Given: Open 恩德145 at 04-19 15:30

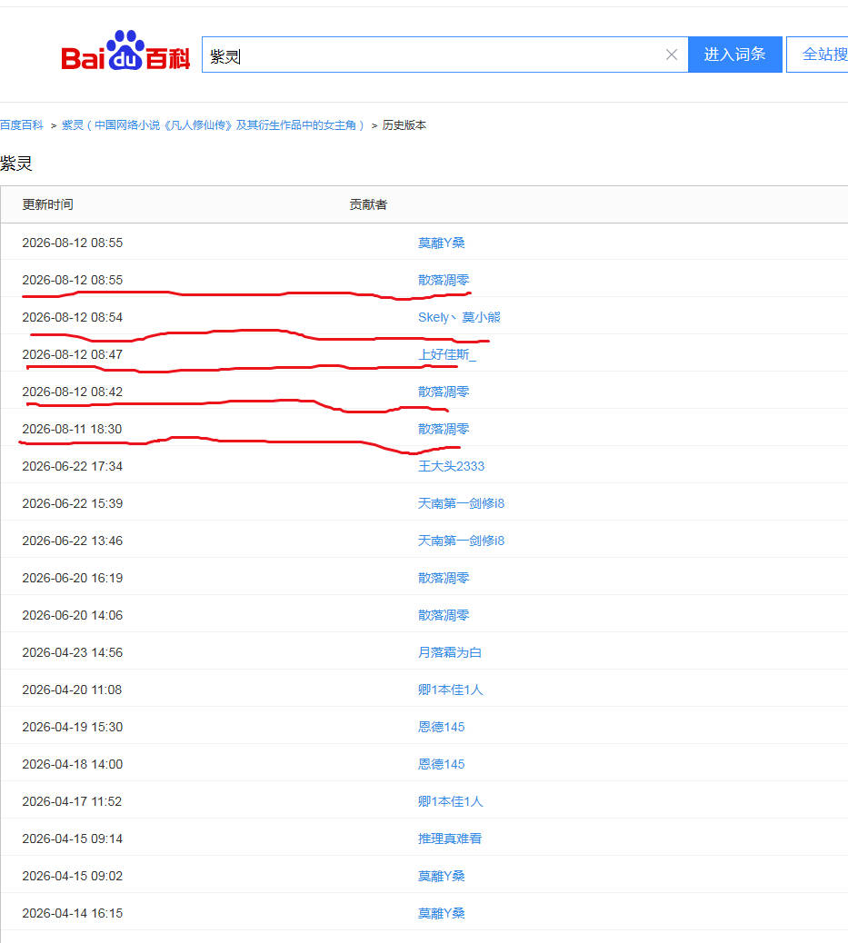Looking at the screenshot, I should (441, 727).
